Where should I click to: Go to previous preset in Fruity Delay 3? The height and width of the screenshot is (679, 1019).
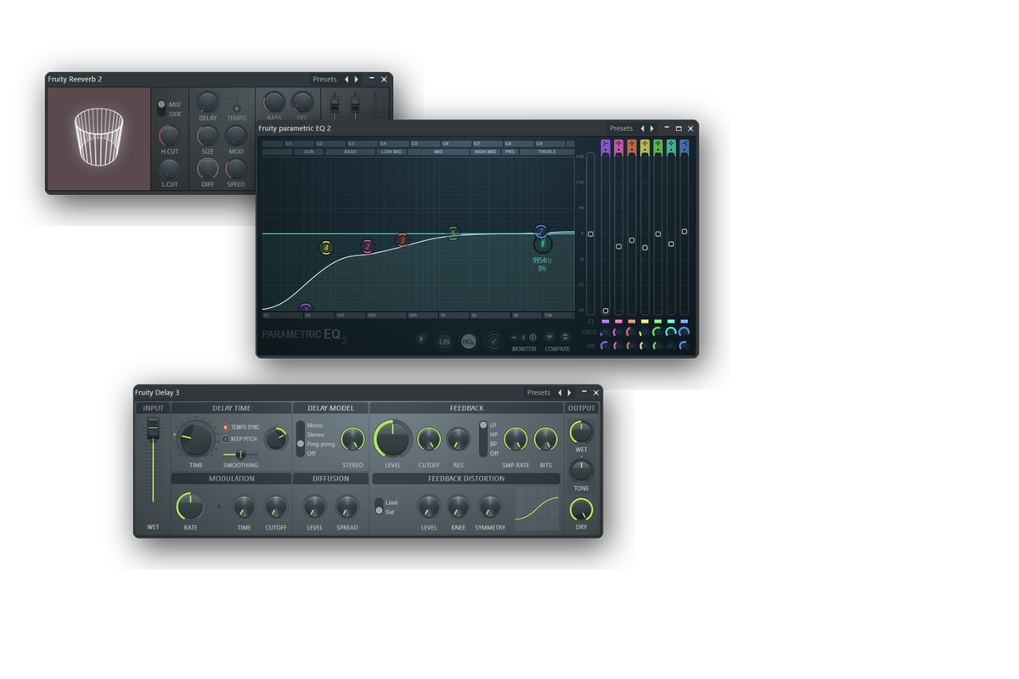click(560, 393)
